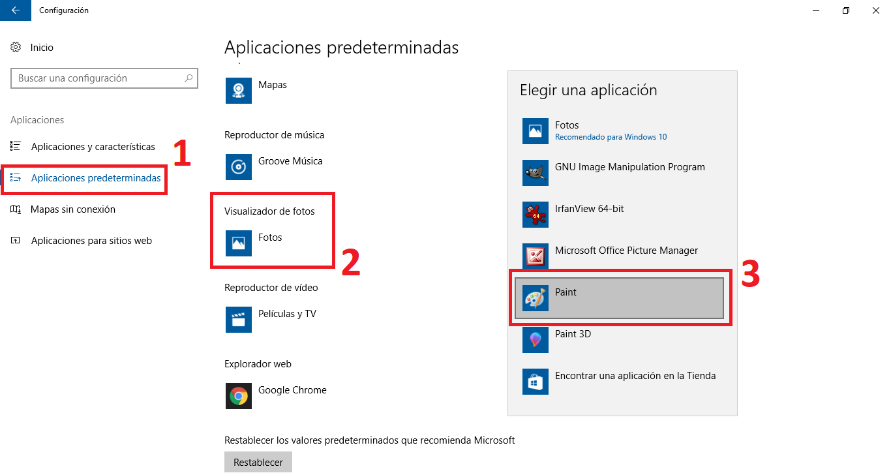Click the IrfanView 64-bit icon
The image size is (891, 473).
click(x=536, y=214)
